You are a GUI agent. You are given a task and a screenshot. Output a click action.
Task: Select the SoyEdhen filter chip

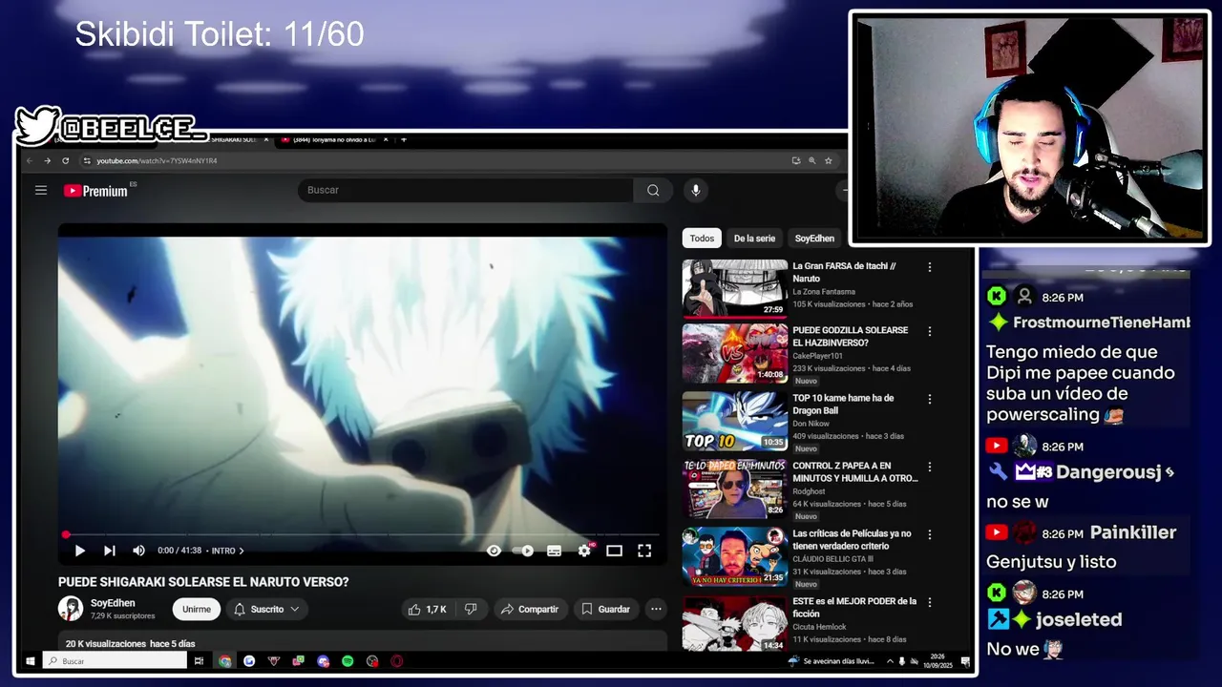pos(814,239)
